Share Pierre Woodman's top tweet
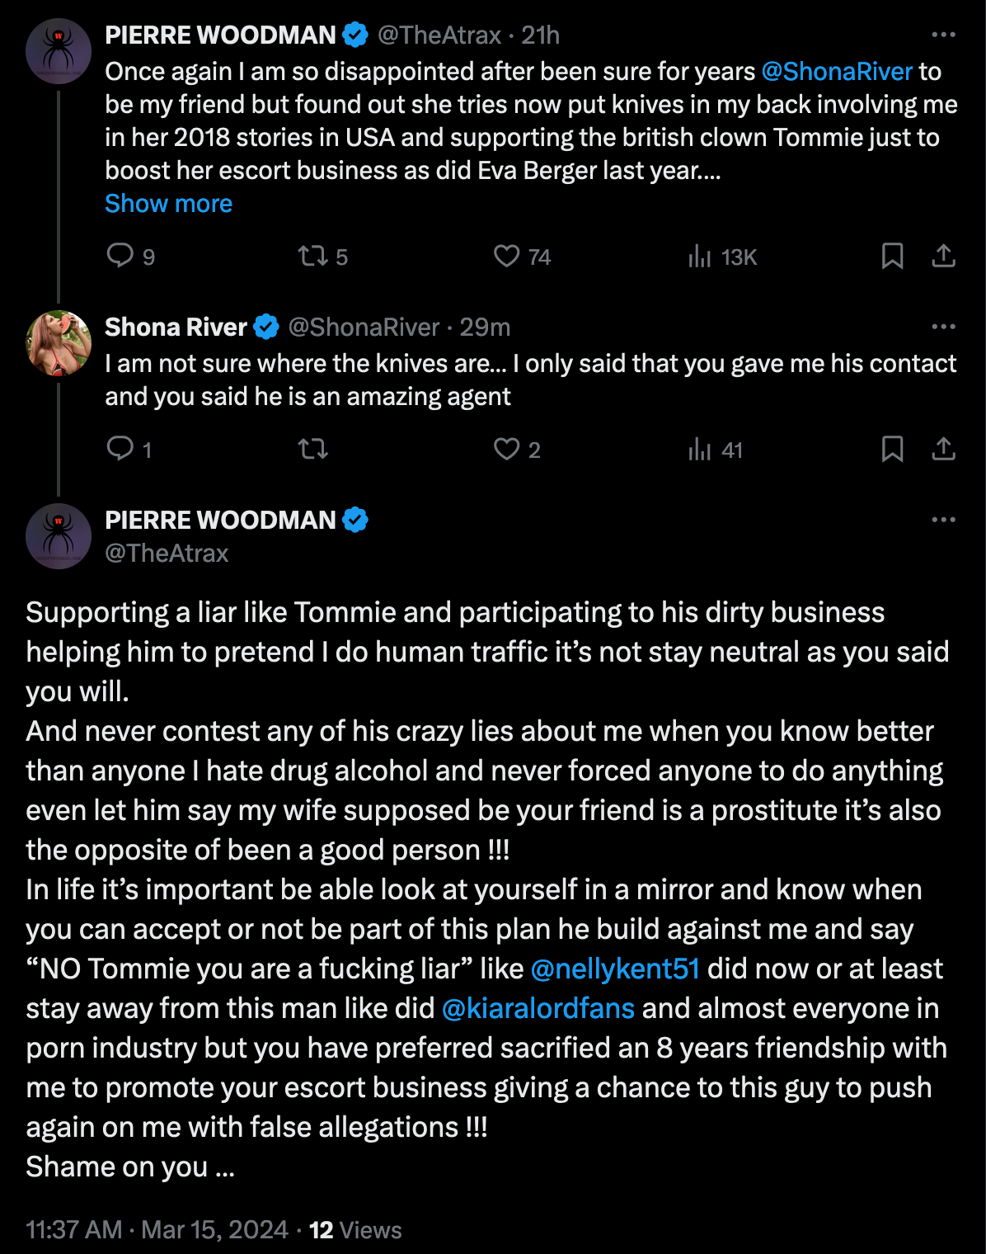Image resolution: width=986 pixels, height=1254 pixels. (943, 256)
